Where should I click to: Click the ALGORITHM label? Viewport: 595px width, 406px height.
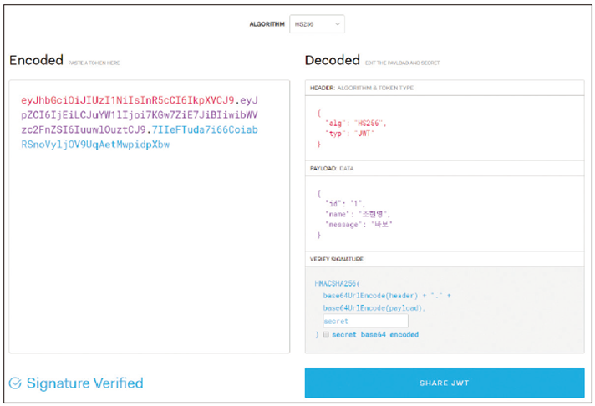point(267,24)
